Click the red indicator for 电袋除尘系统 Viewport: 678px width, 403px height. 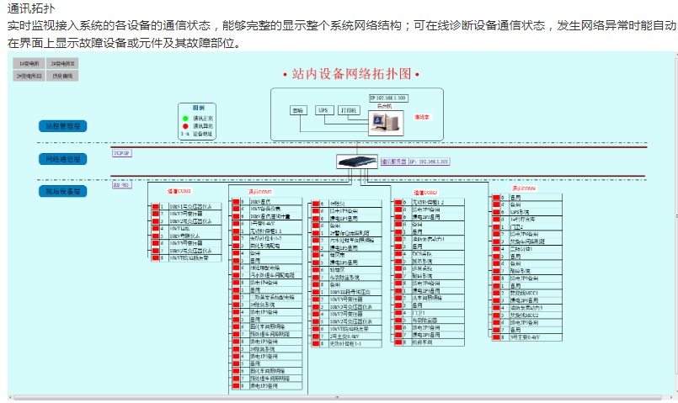tap(316, 278)
